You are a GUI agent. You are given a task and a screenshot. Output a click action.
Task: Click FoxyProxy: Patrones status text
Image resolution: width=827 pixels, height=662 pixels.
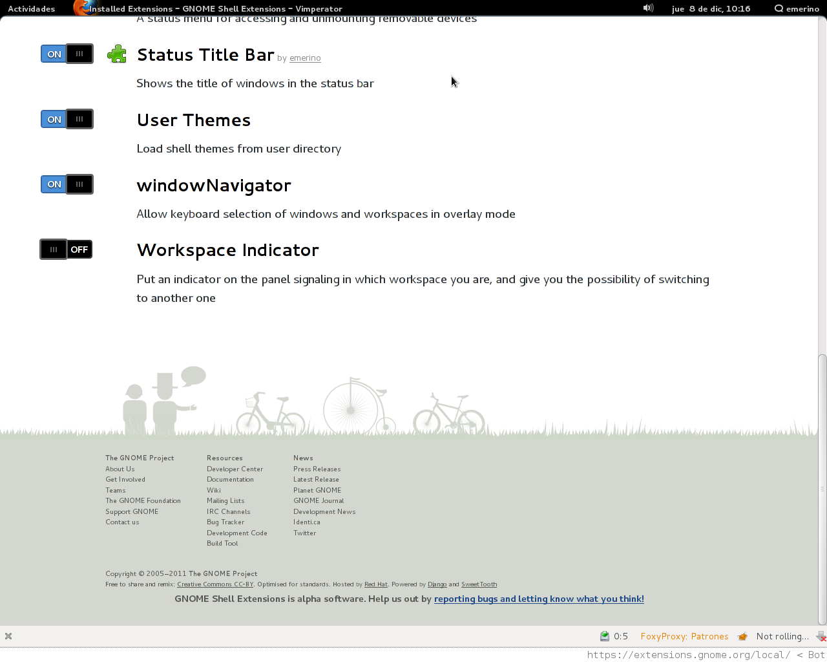click(x=685, y=636)
